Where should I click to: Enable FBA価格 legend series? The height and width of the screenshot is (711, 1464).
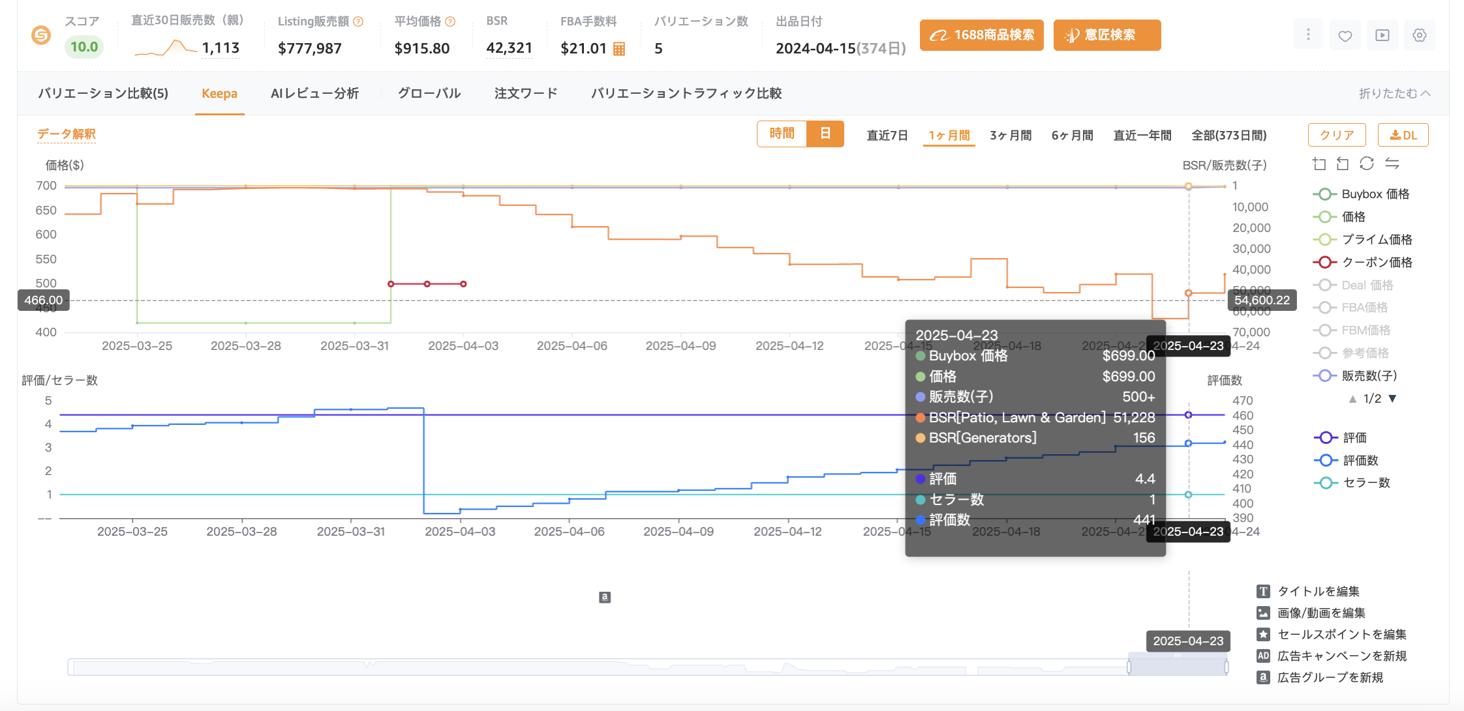1350,308
